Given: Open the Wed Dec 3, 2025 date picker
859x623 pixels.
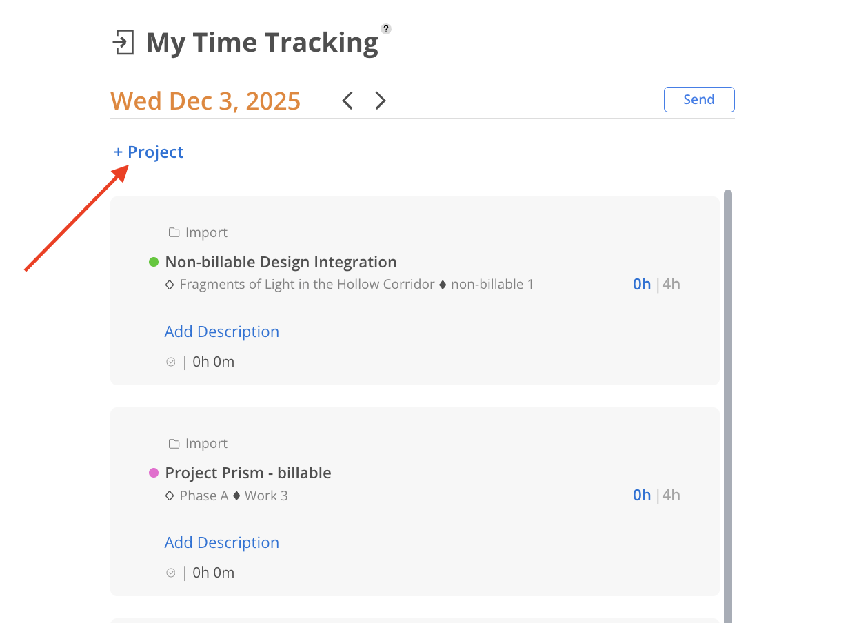Looking at the screenshot, I should 205,101.
